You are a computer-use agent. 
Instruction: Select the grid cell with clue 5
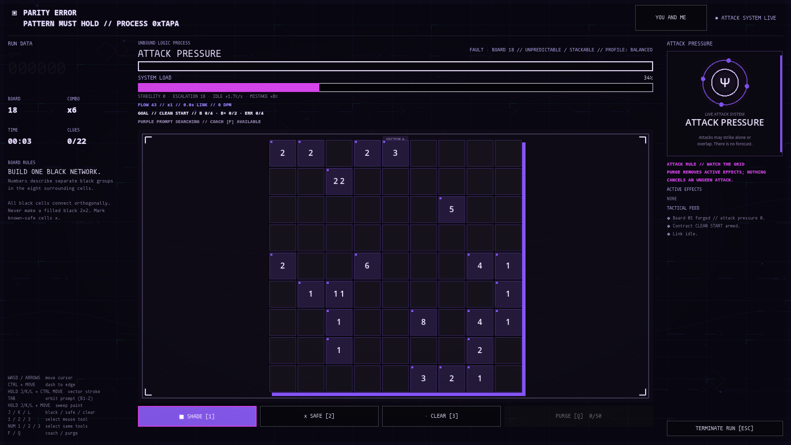pyautogui.click(x=452, y=210)
